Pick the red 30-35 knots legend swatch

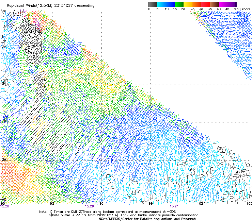point(206,4)
